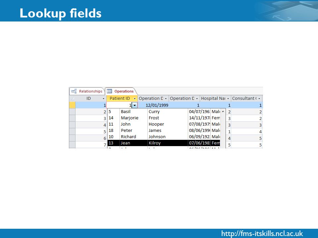This screenshot has width=318, height=238.
Task: Open the Consultant column dropdown arrow
Action: 259,99
